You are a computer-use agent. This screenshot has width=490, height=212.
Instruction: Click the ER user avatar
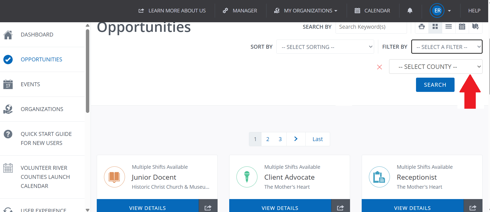point(437,11)
